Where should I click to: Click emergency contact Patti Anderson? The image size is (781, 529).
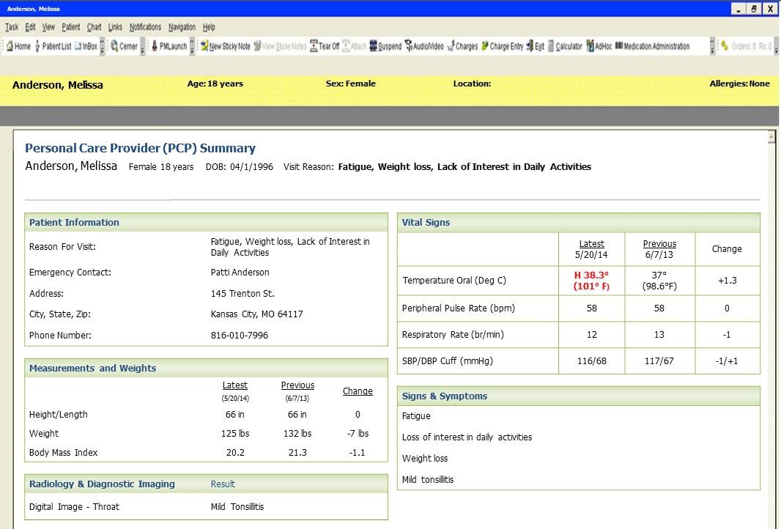240,273
